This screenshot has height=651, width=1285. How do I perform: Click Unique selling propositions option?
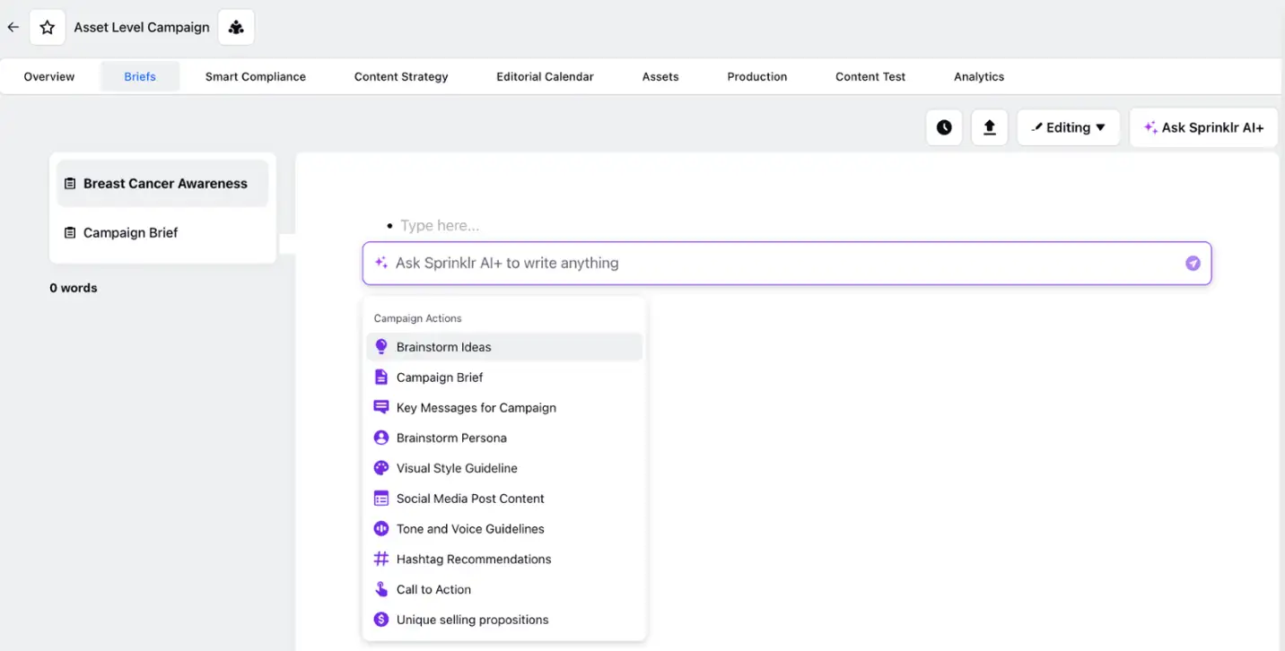pos(472,619)
